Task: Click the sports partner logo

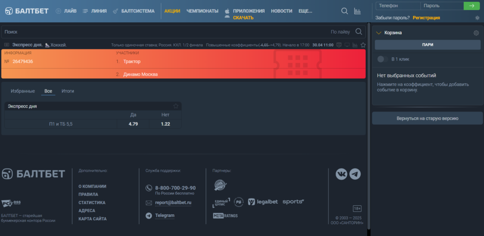Action: coord(293,202)
